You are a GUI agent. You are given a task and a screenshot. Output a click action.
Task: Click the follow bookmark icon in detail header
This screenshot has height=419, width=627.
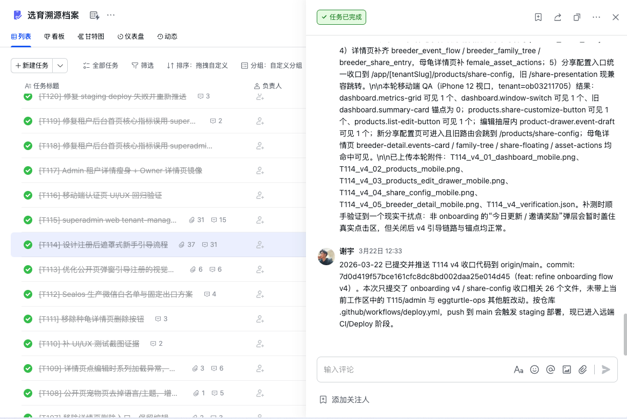(x=538, y=17)
